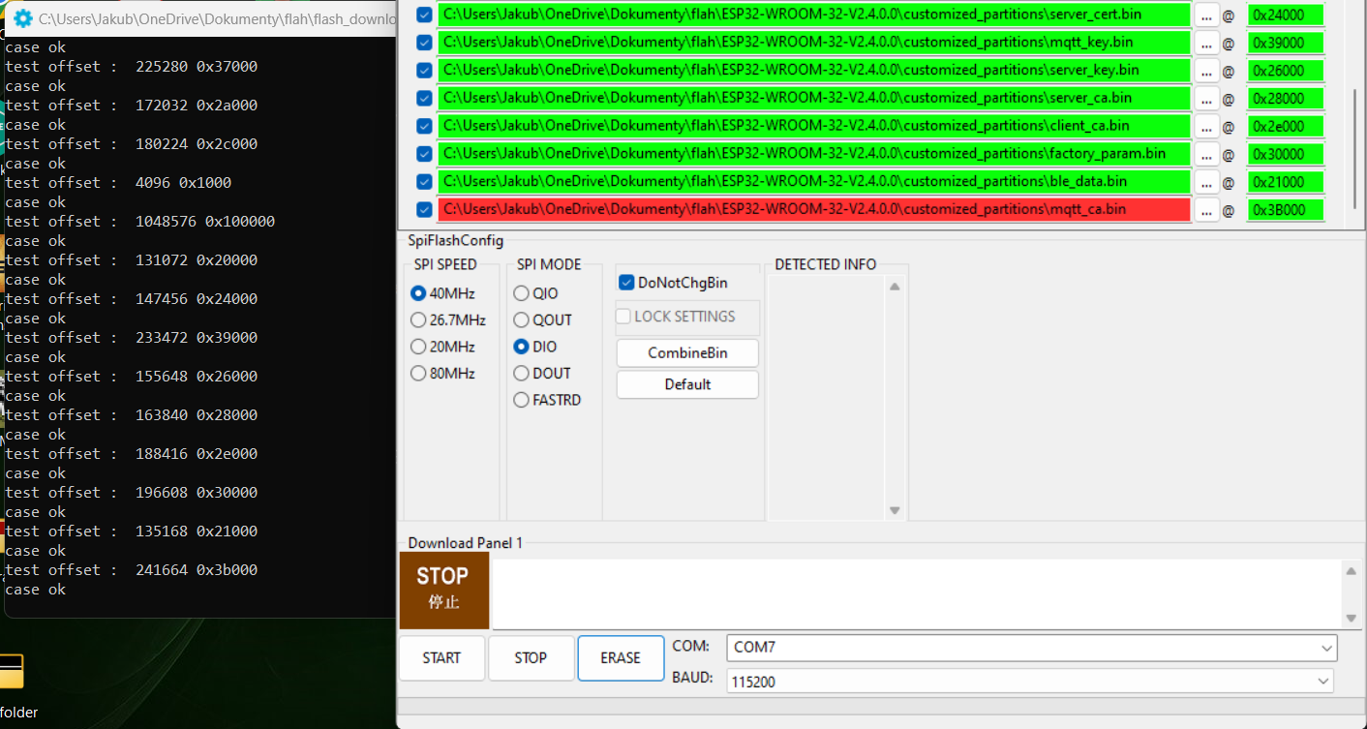Click the browse "..." button for server_cert.bin
This screenshot has width=1367, height=729.
point(1206,15)
